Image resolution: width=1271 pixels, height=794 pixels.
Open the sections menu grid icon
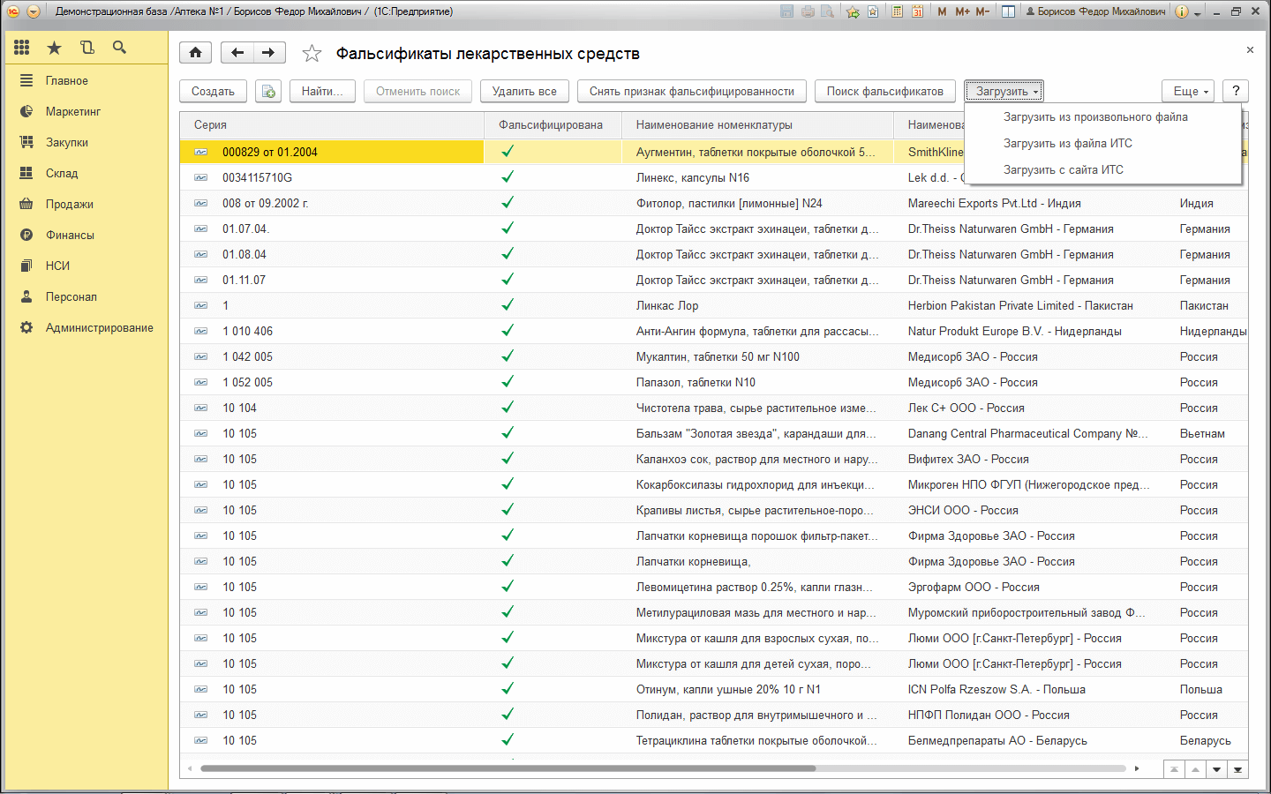click(x=22, y=48)
